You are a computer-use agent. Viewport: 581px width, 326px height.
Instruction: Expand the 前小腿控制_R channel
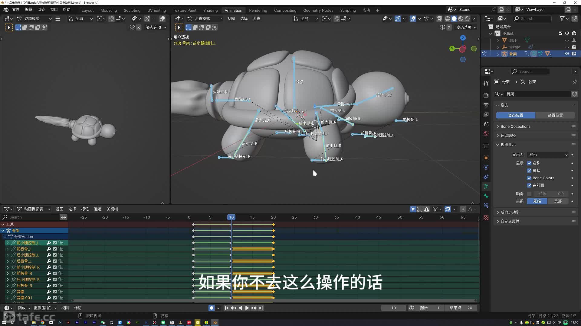[8, 267]
